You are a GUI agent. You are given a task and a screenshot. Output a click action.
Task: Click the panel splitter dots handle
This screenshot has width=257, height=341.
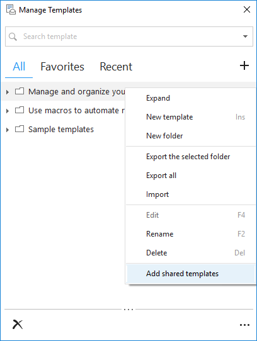pos(128,310)
